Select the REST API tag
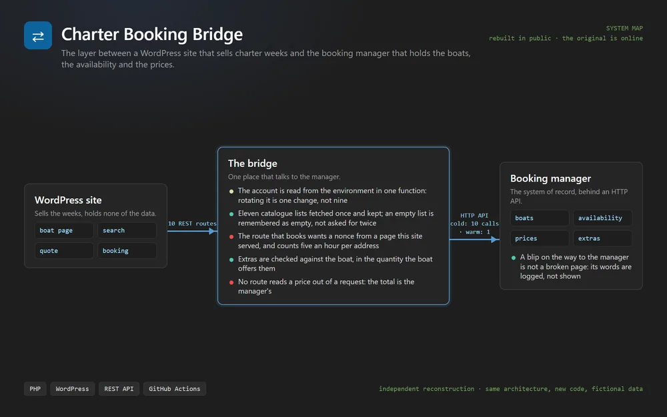 (x=119, y=388)
